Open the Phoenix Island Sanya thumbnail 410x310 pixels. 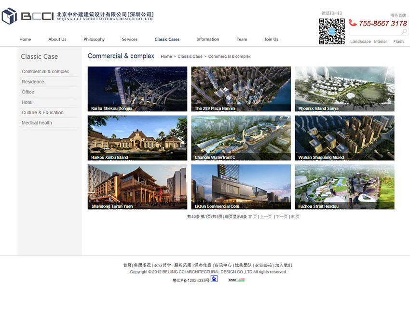pos(344,88)
